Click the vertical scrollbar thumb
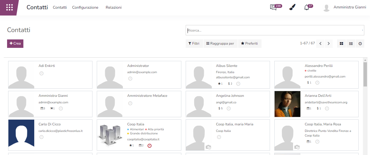 365,74
